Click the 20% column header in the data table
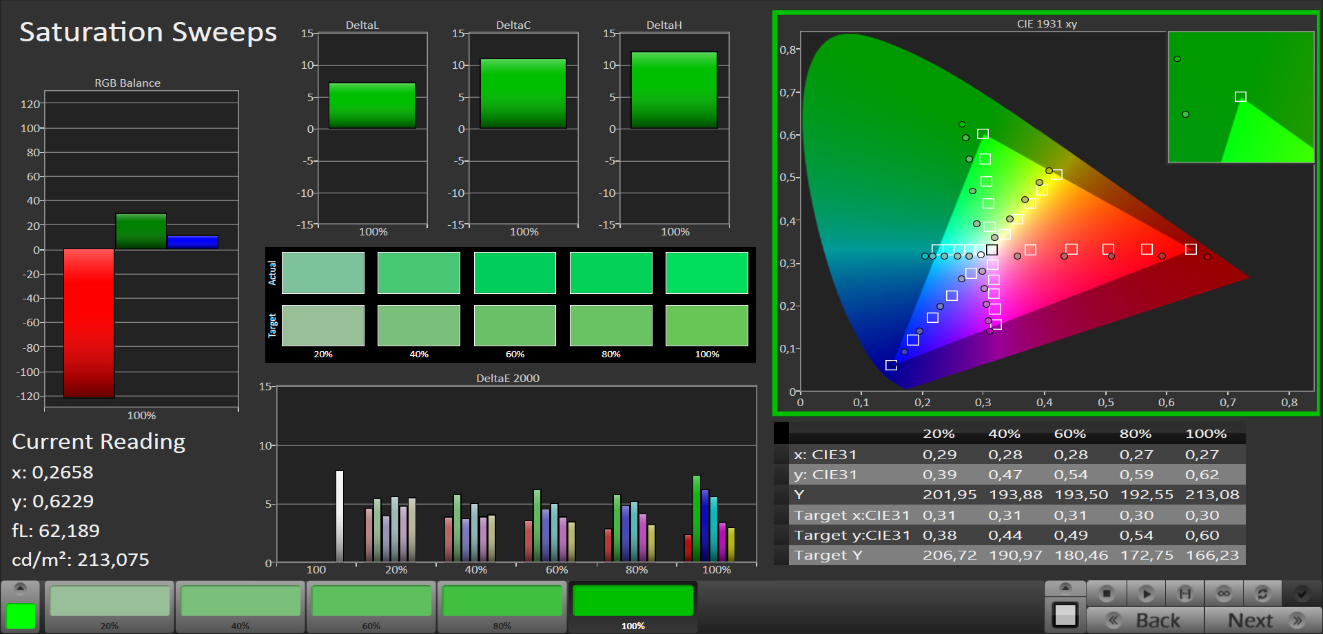 (x=939, y=434)
